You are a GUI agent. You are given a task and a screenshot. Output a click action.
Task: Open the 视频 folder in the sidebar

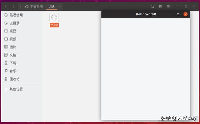click(22, 39)
